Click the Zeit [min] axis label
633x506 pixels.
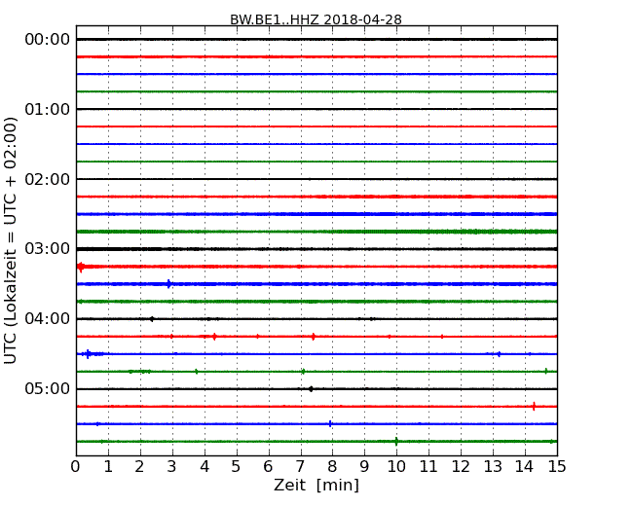coord(316,485)
